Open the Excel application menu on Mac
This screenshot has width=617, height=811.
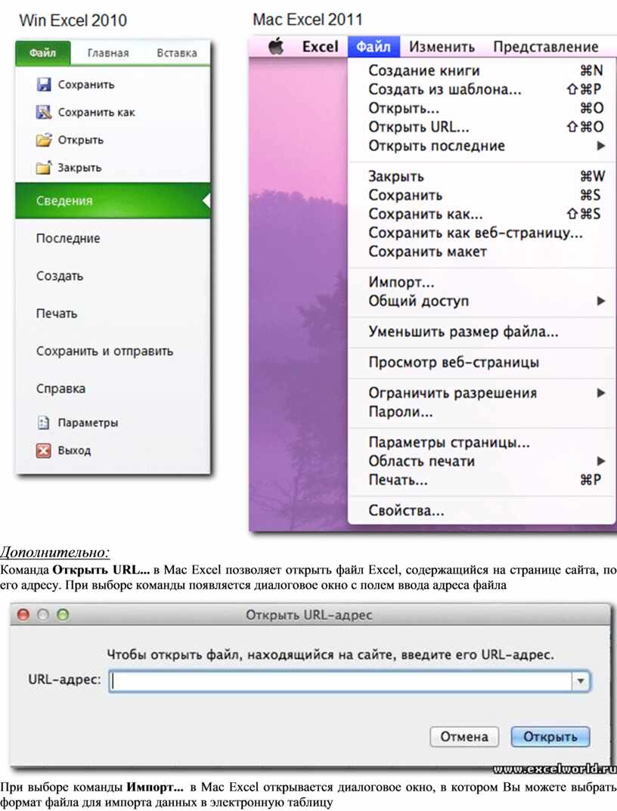pos(320,47)
